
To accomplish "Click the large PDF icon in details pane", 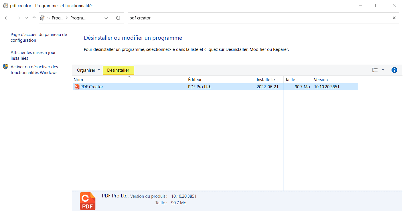I will [x=87, y=201].
